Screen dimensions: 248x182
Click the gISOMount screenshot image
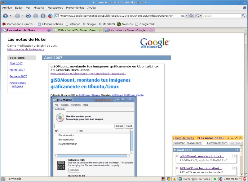(94, 137)
